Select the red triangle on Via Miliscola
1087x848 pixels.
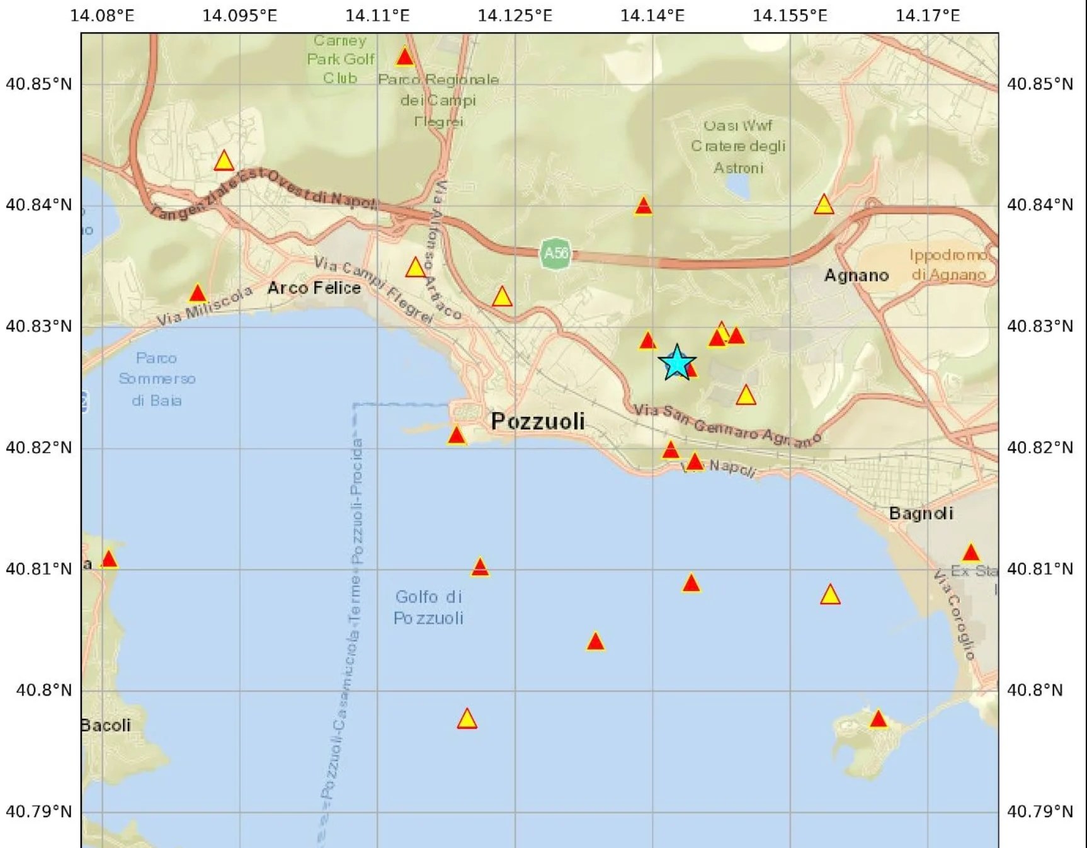198,294
